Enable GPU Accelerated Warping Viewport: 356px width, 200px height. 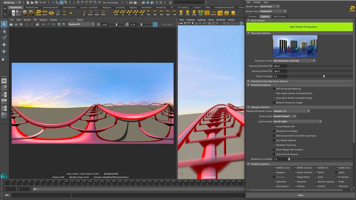tap(274, 89)
